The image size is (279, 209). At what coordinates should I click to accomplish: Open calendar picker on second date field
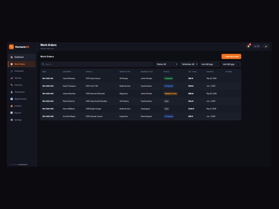pyautogui.click(x=238, y=64)
